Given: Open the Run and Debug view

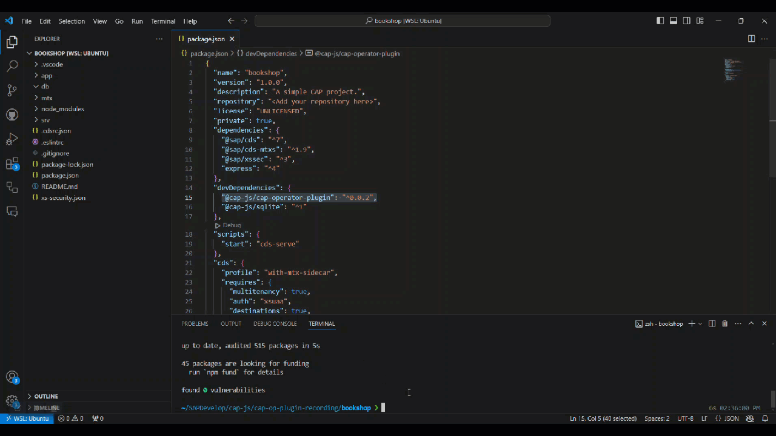Looking at the screenshot, I should click(12, 139).
